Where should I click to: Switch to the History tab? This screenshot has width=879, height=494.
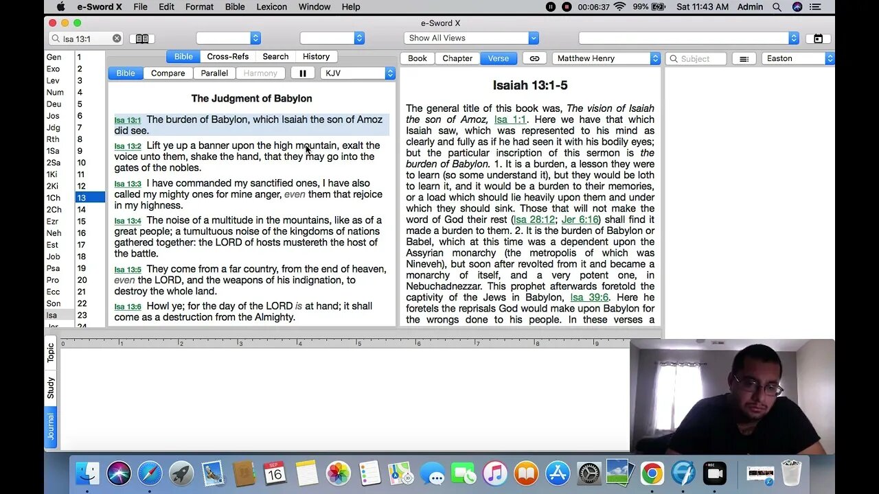(x=317, y=57)
